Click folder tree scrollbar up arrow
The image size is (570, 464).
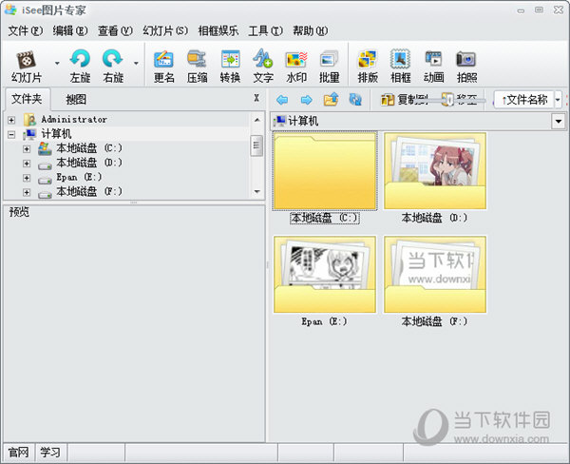[257, 120]
